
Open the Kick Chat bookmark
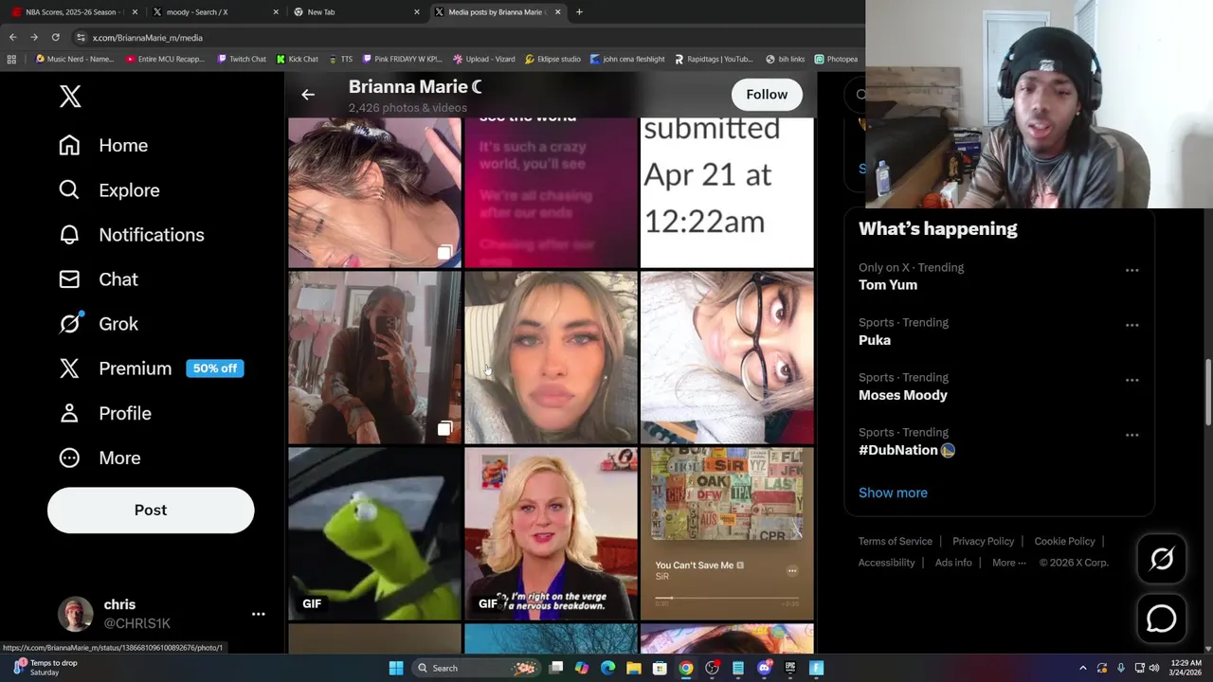click(x=298, y=59)
